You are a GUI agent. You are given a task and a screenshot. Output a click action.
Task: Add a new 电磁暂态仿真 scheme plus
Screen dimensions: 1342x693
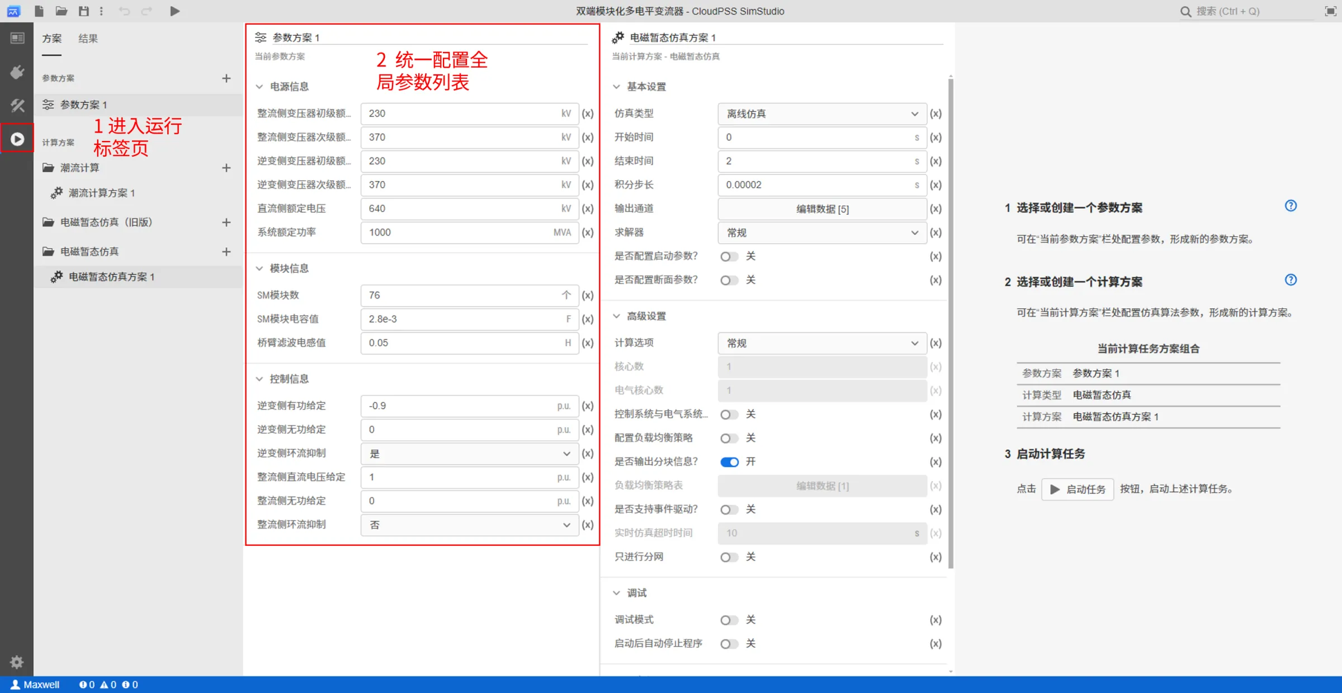pyautogui.click(x=226, y=252)
